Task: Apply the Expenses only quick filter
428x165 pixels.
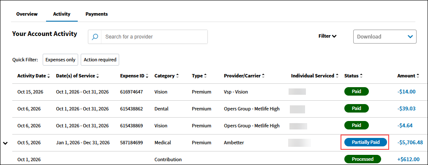Action: [60, 60]
